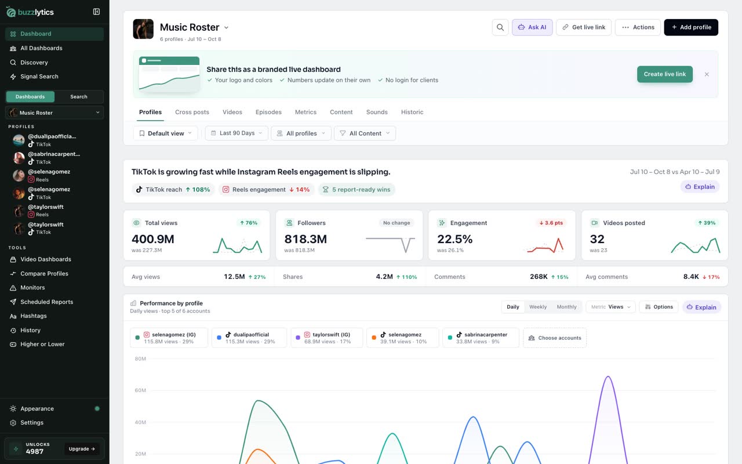Collapse the sidebar with the panel icon
742x464 pixels.
(x=96, y=12)
